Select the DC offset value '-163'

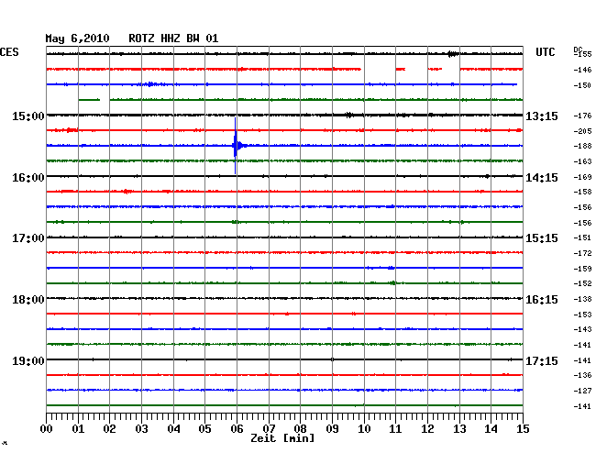coord(582,161)
